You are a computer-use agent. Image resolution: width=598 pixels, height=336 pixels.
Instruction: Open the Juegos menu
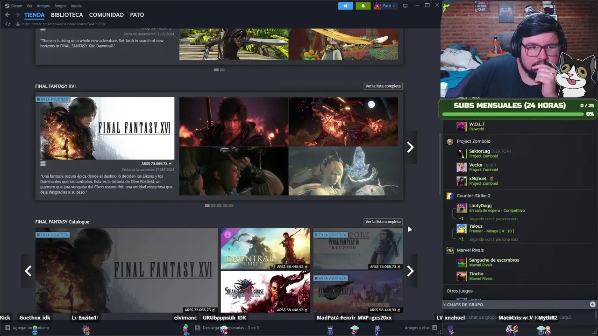coord(60,6)
